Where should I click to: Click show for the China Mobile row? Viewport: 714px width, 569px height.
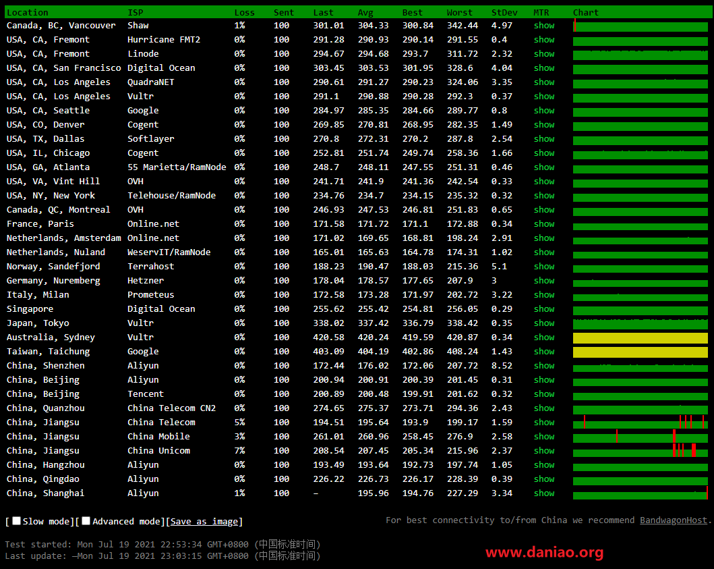coord(544,436)
